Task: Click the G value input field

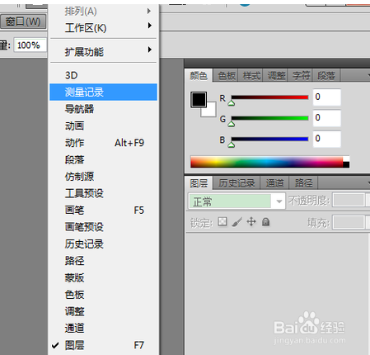Action: click(x=327, y=118)
